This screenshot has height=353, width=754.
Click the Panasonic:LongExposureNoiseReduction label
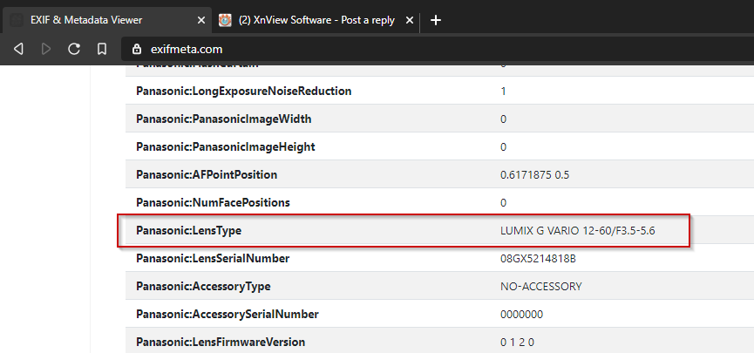[x=243, y=92]
